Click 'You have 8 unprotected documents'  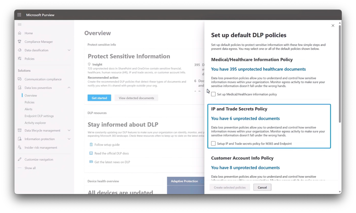246,168
